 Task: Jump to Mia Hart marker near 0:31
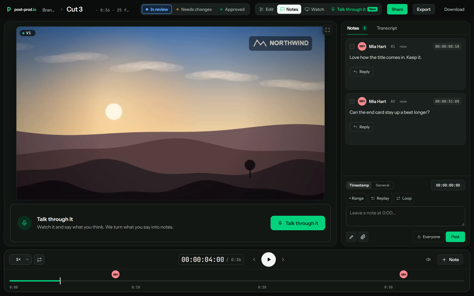coord(404,274)
